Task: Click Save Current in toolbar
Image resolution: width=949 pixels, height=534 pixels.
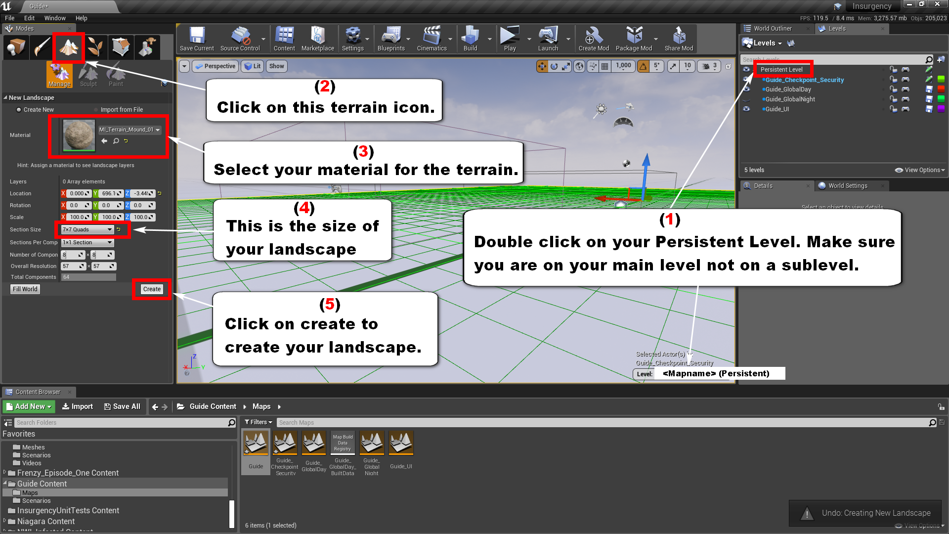Action: (x=197, y=39)
